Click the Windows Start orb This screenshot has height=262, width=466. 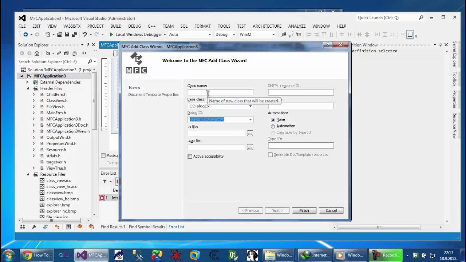point(8,255)
